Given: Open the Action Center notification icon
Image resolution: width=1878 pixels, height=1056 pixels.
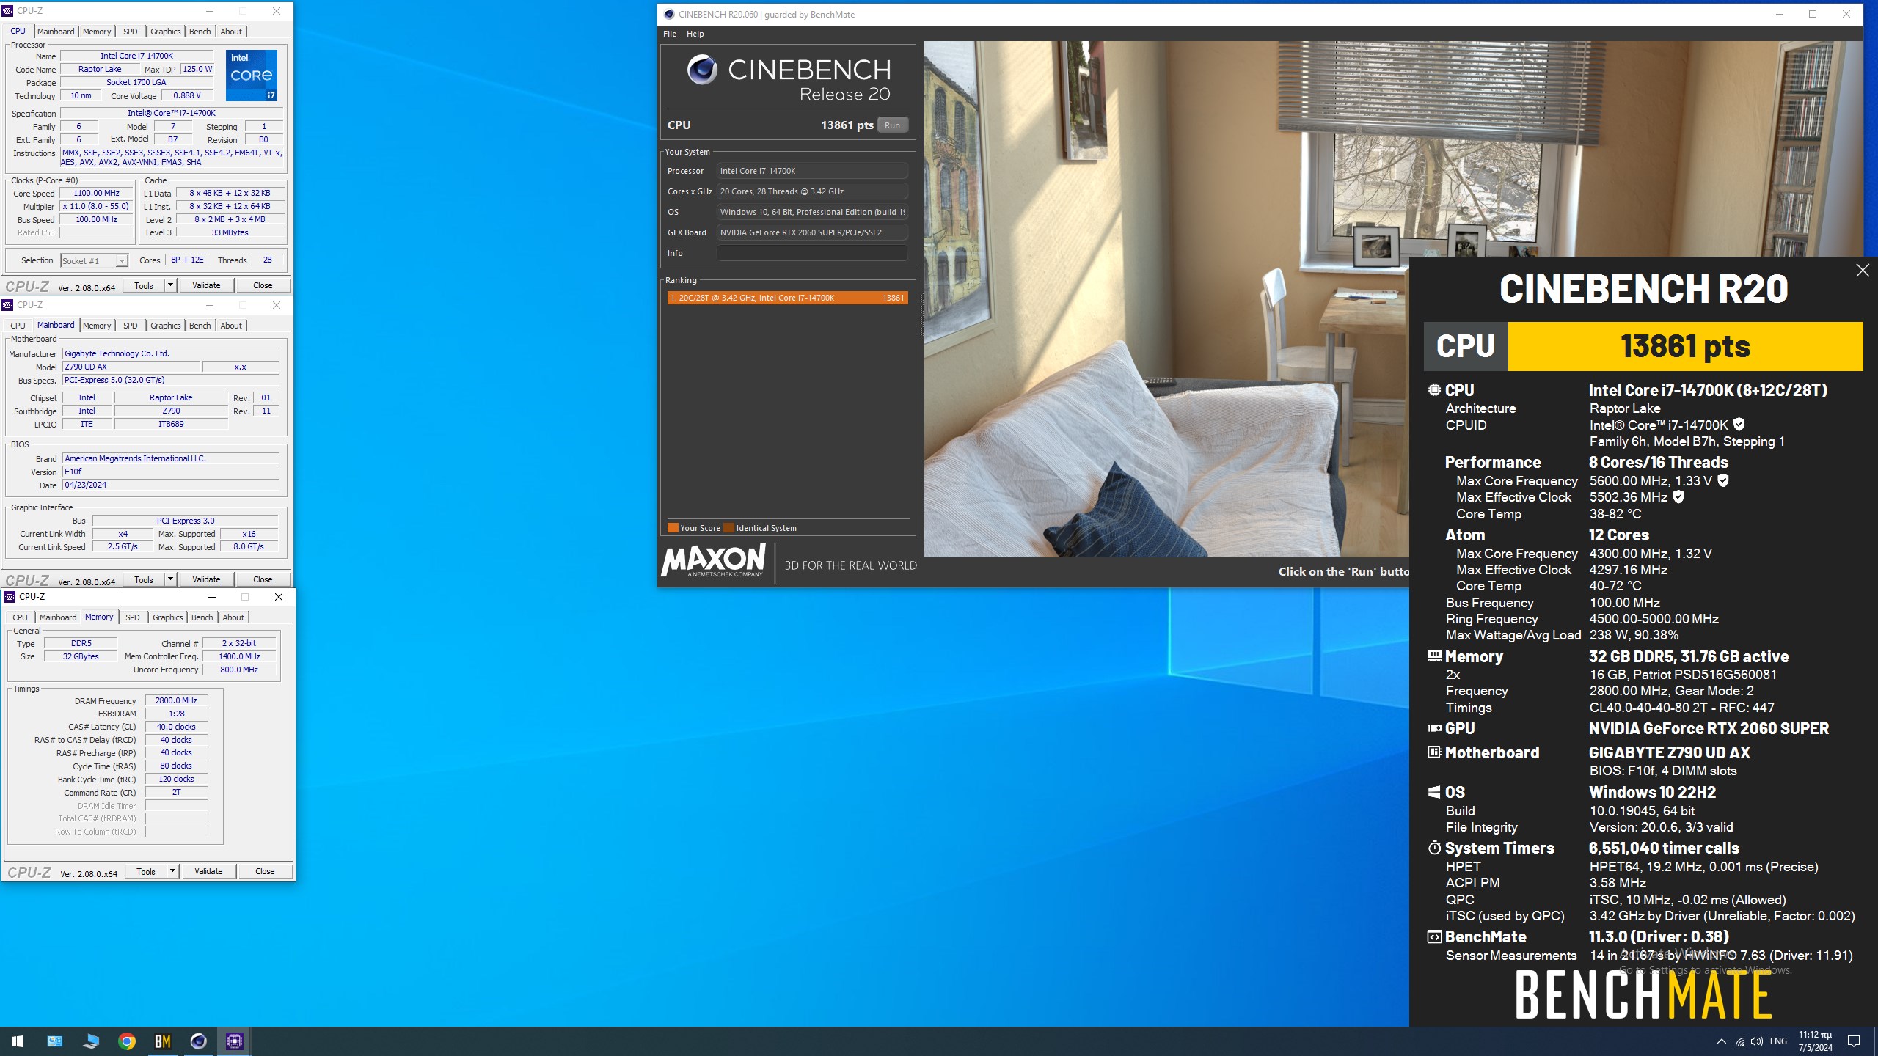Looking at the screenshot, I should 1854,1041.
